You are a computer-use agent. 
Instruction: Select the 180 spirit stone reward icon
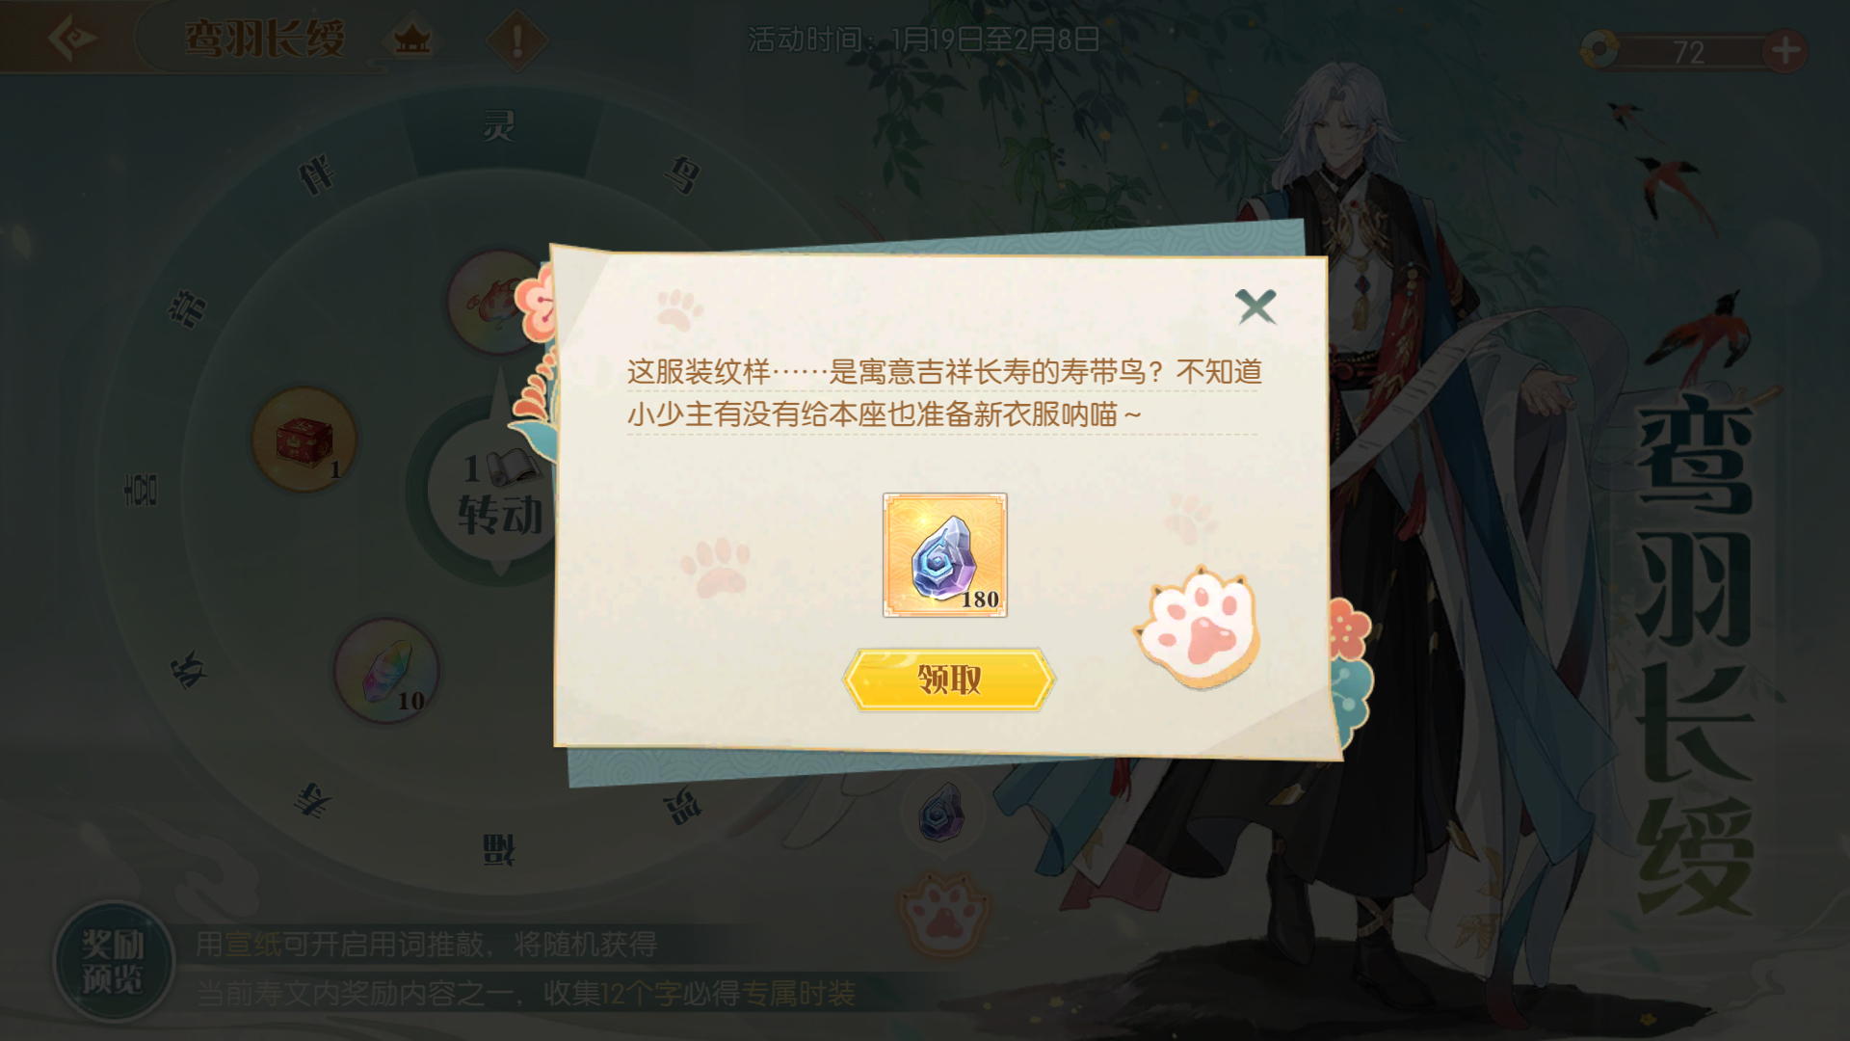944,555
